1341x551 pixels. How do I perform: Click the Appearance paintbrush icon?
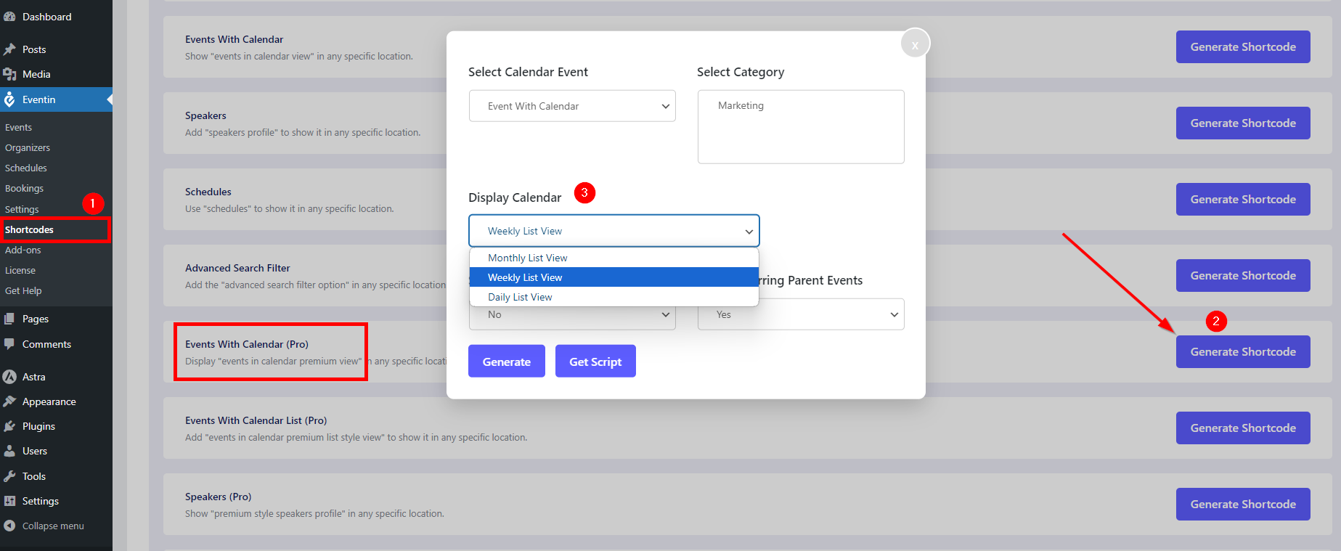pos(9,401)
